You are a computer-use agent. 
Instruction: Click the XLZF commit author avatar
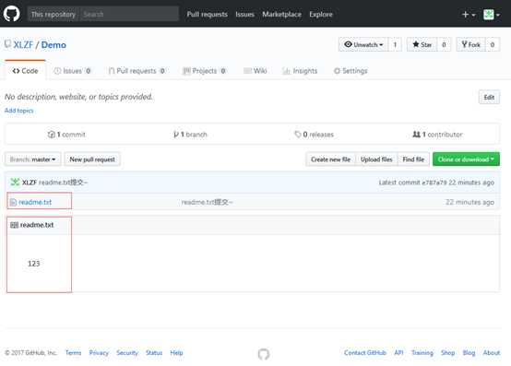tap(15, 182)
